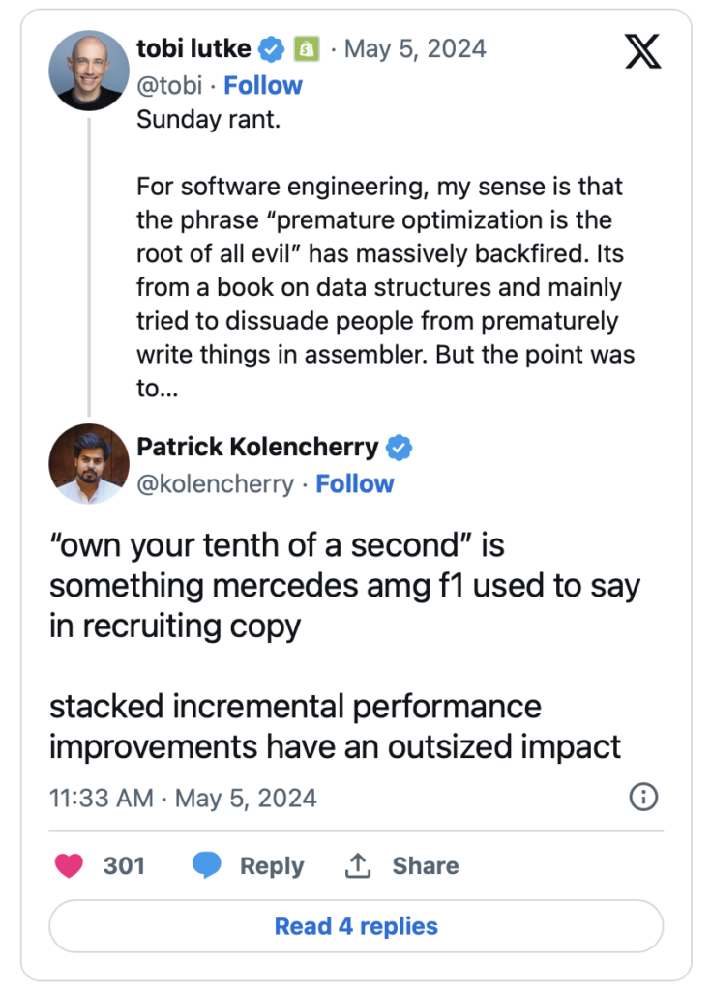This screenshot has width=711, height=990.
Task: Follow the @tobi account
Action: pos(263,85)
